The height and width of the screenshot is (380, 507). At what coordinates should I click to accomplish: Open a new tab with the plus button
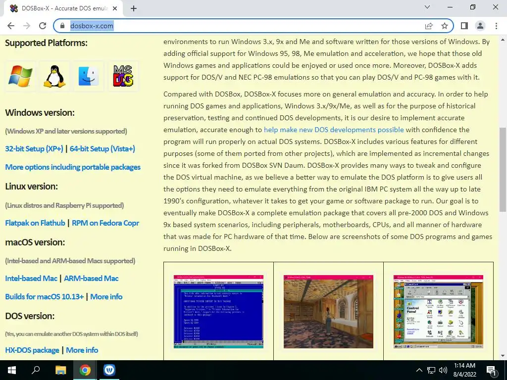134,8
